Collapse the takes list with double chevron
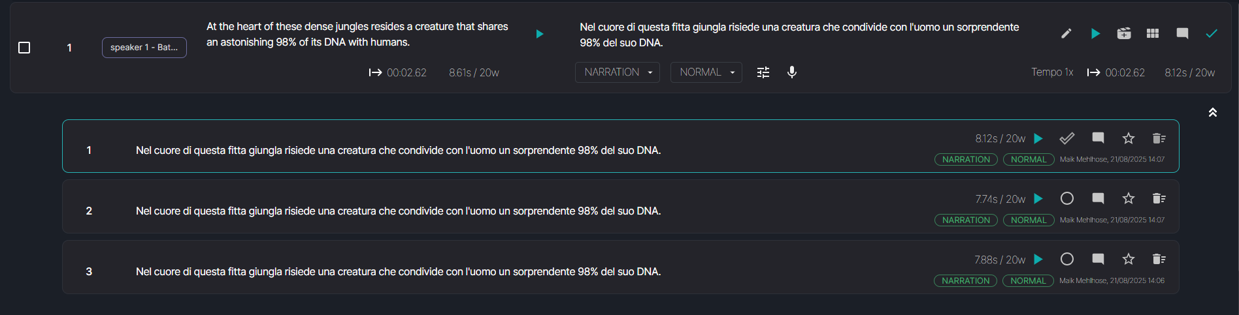1239x315 pixels. [1213, 112]
